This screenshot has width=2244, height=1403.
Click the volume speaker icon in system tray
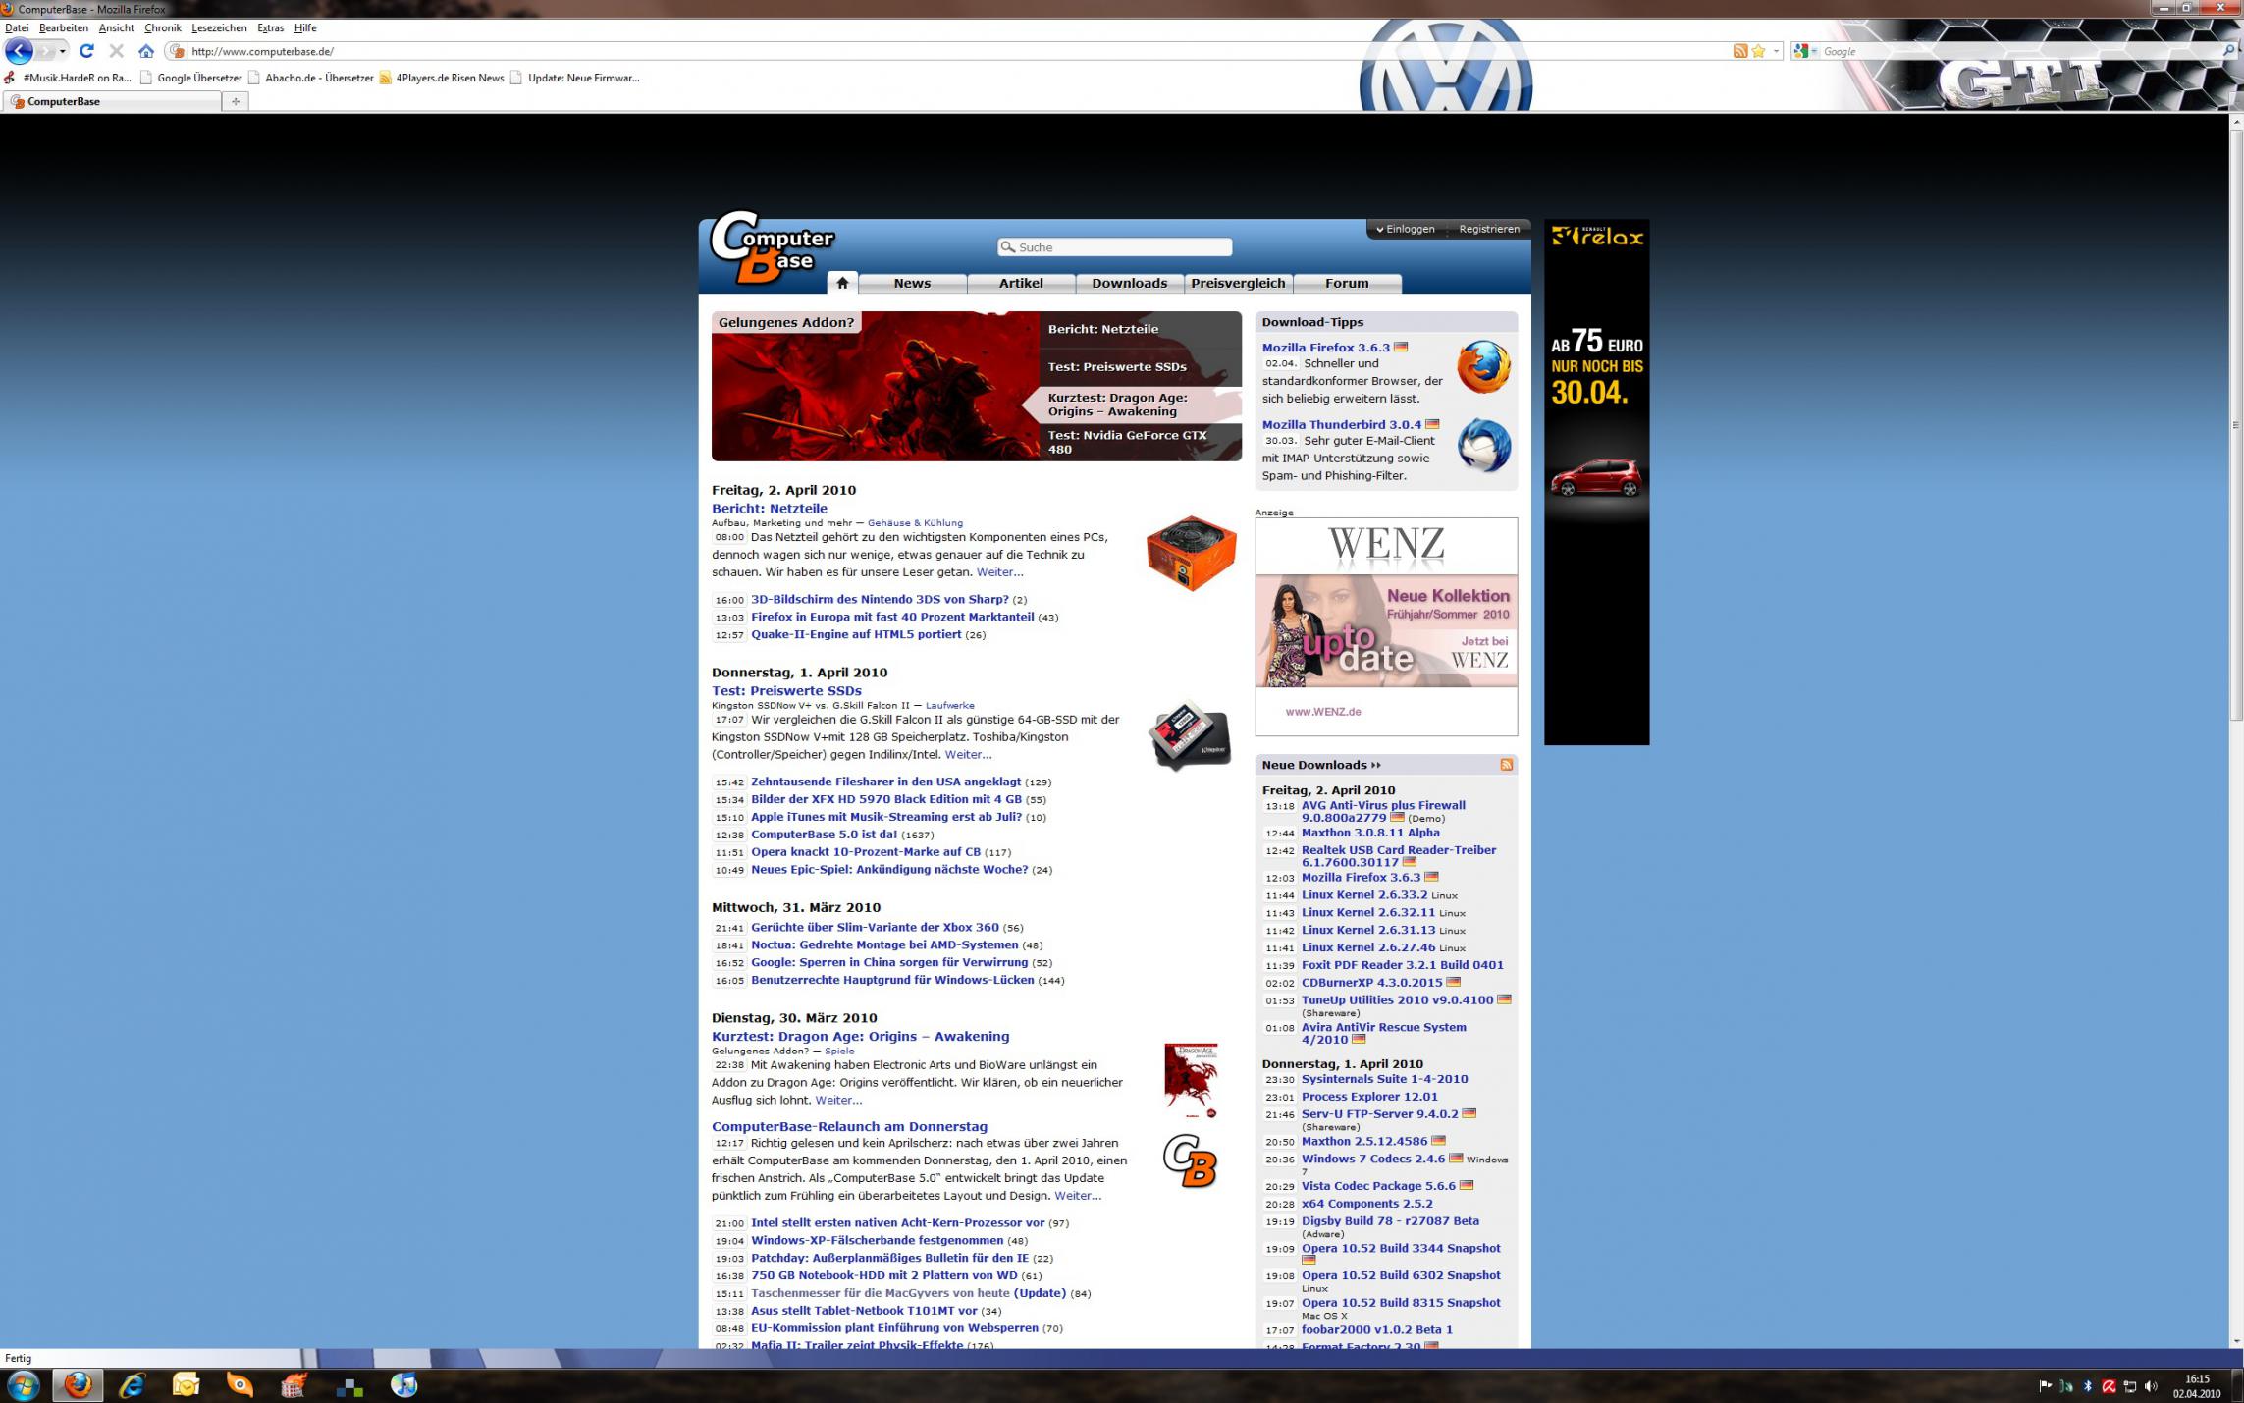point(2151,1386)
